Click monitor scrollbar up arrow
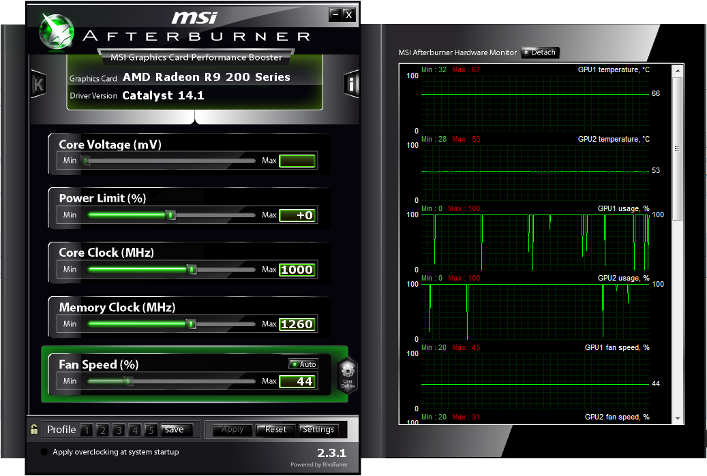Image resolution: width=707 pixels, height=476 pixels. (677, 71)
